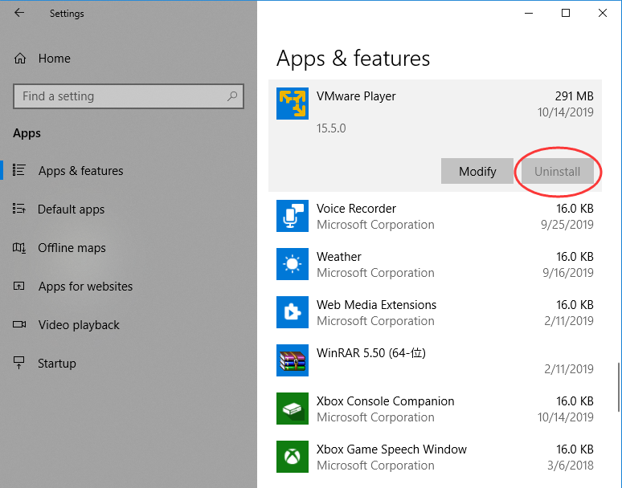The image size is (622, 488).
Task: Select Xbox Game Speech Window entry
Action: pos(436,457)
